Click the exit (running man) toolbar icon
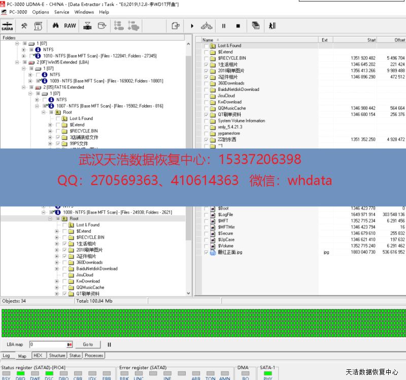The width and height of the screenshot is (406, 380). [x=272, y=25]
